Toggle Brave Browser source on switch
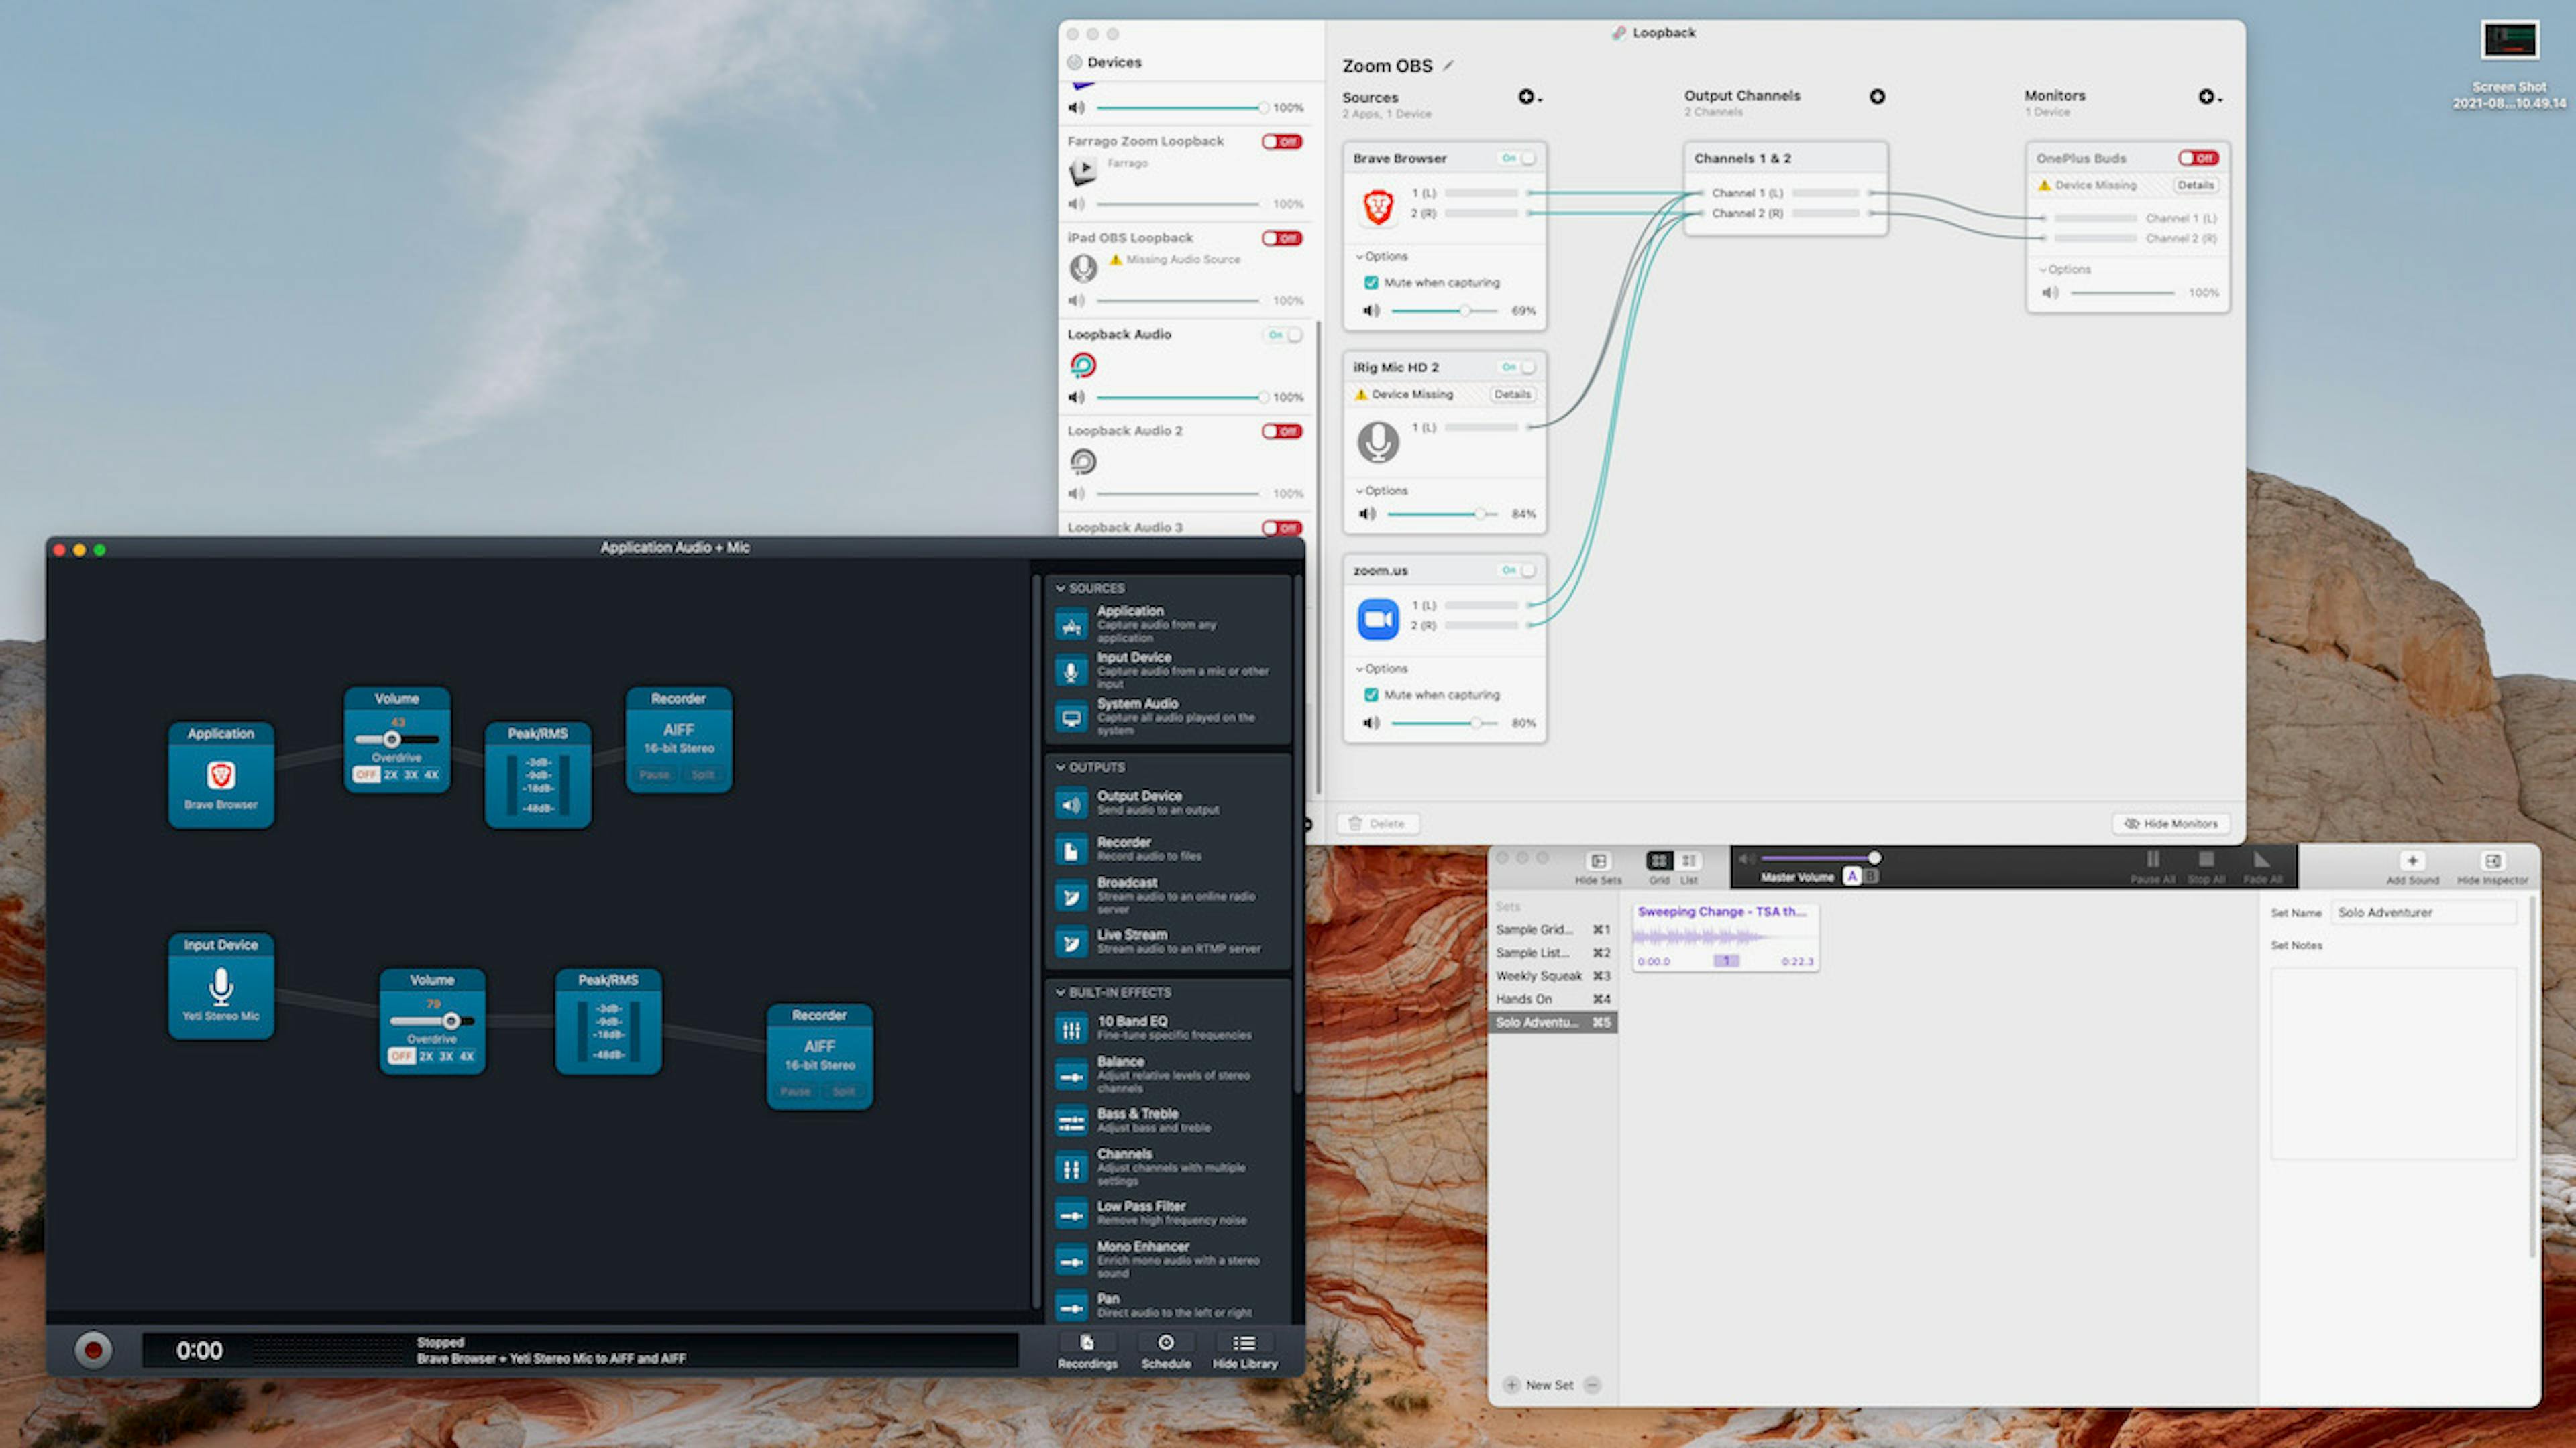 pos(1517,158)
